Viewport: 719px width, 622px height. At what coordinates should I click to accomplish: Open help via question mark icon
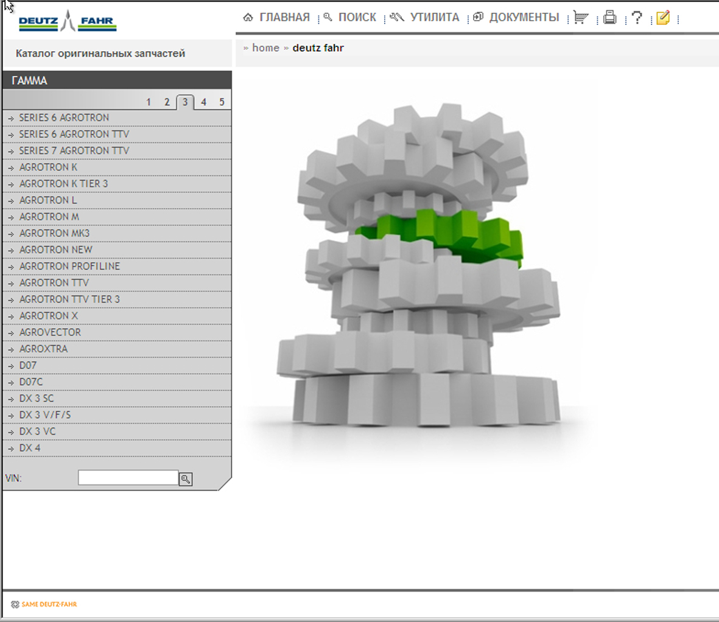coord(637,18)
